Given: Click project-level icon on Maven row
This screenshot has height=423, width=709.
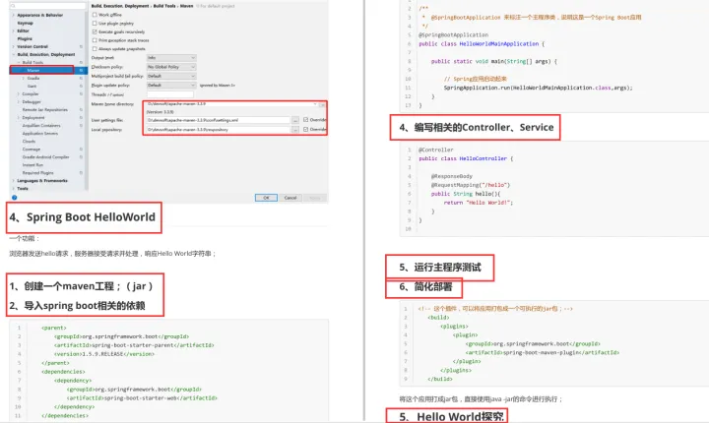Looking at the screenshot, I should click(x=81, y=71).
